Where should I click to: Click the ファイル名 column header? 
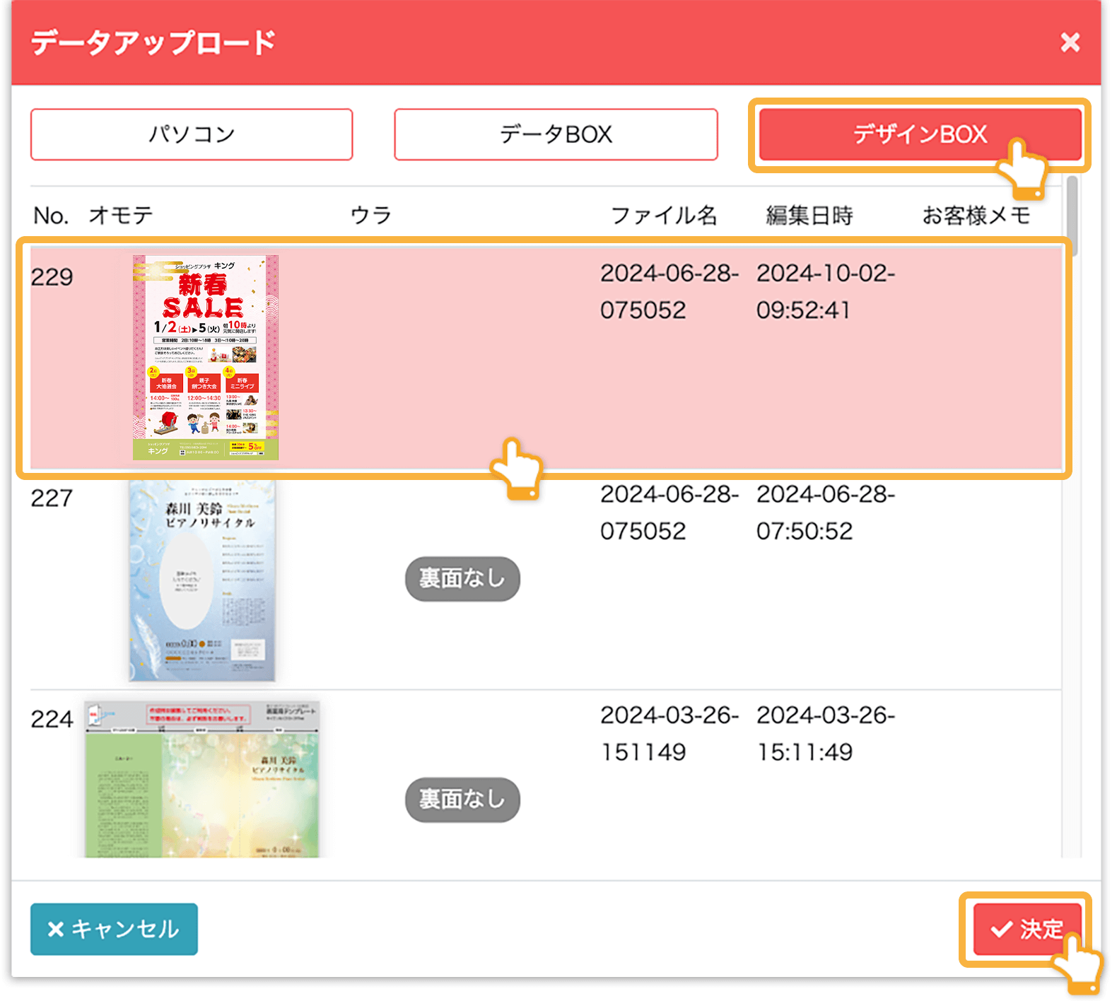pos(664,215)
